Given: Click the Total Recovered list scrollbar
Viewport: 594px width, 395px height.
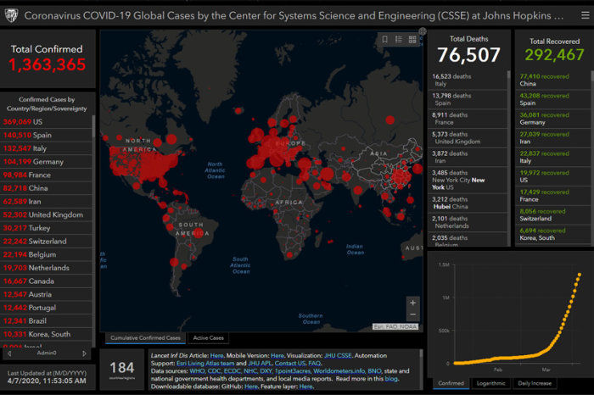Looking at the screenshot, I should pos(592,159).
